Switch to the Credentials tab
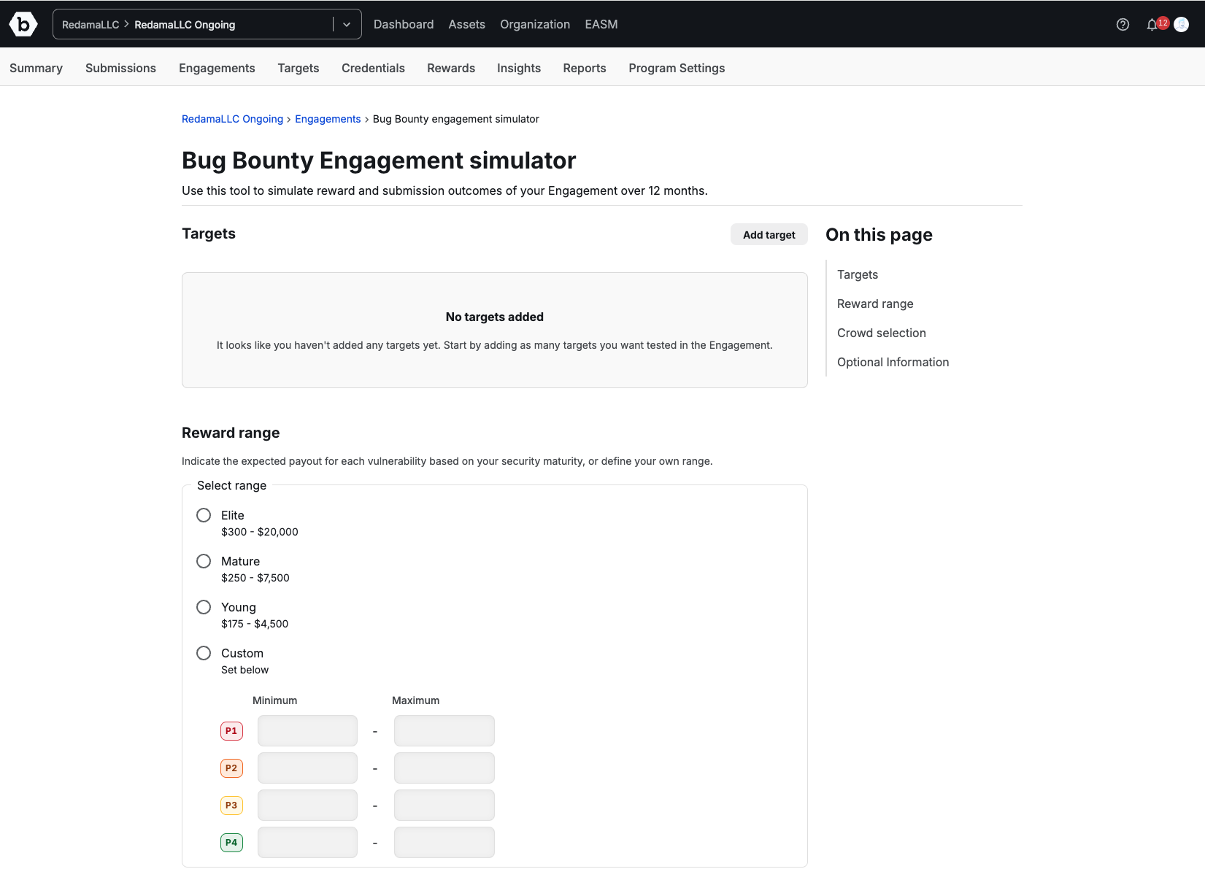1205x869 pixels. pos(373,68)
